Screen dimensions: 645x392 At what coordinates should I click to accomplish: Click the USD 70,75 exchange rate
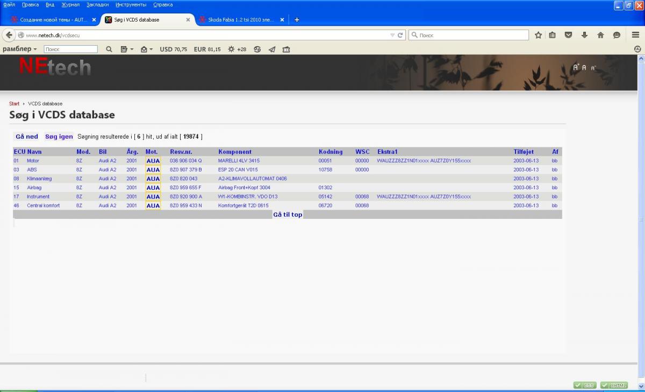tap(174, 49)
